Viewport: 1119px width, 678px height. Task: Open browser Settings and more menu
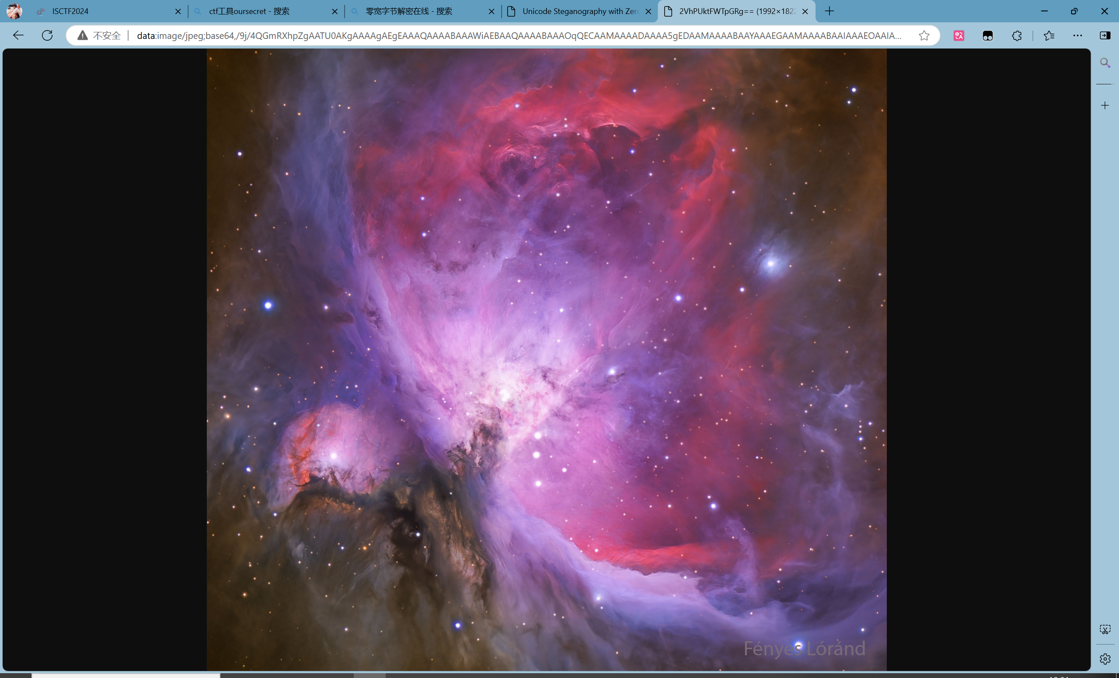pos(1077,35)
